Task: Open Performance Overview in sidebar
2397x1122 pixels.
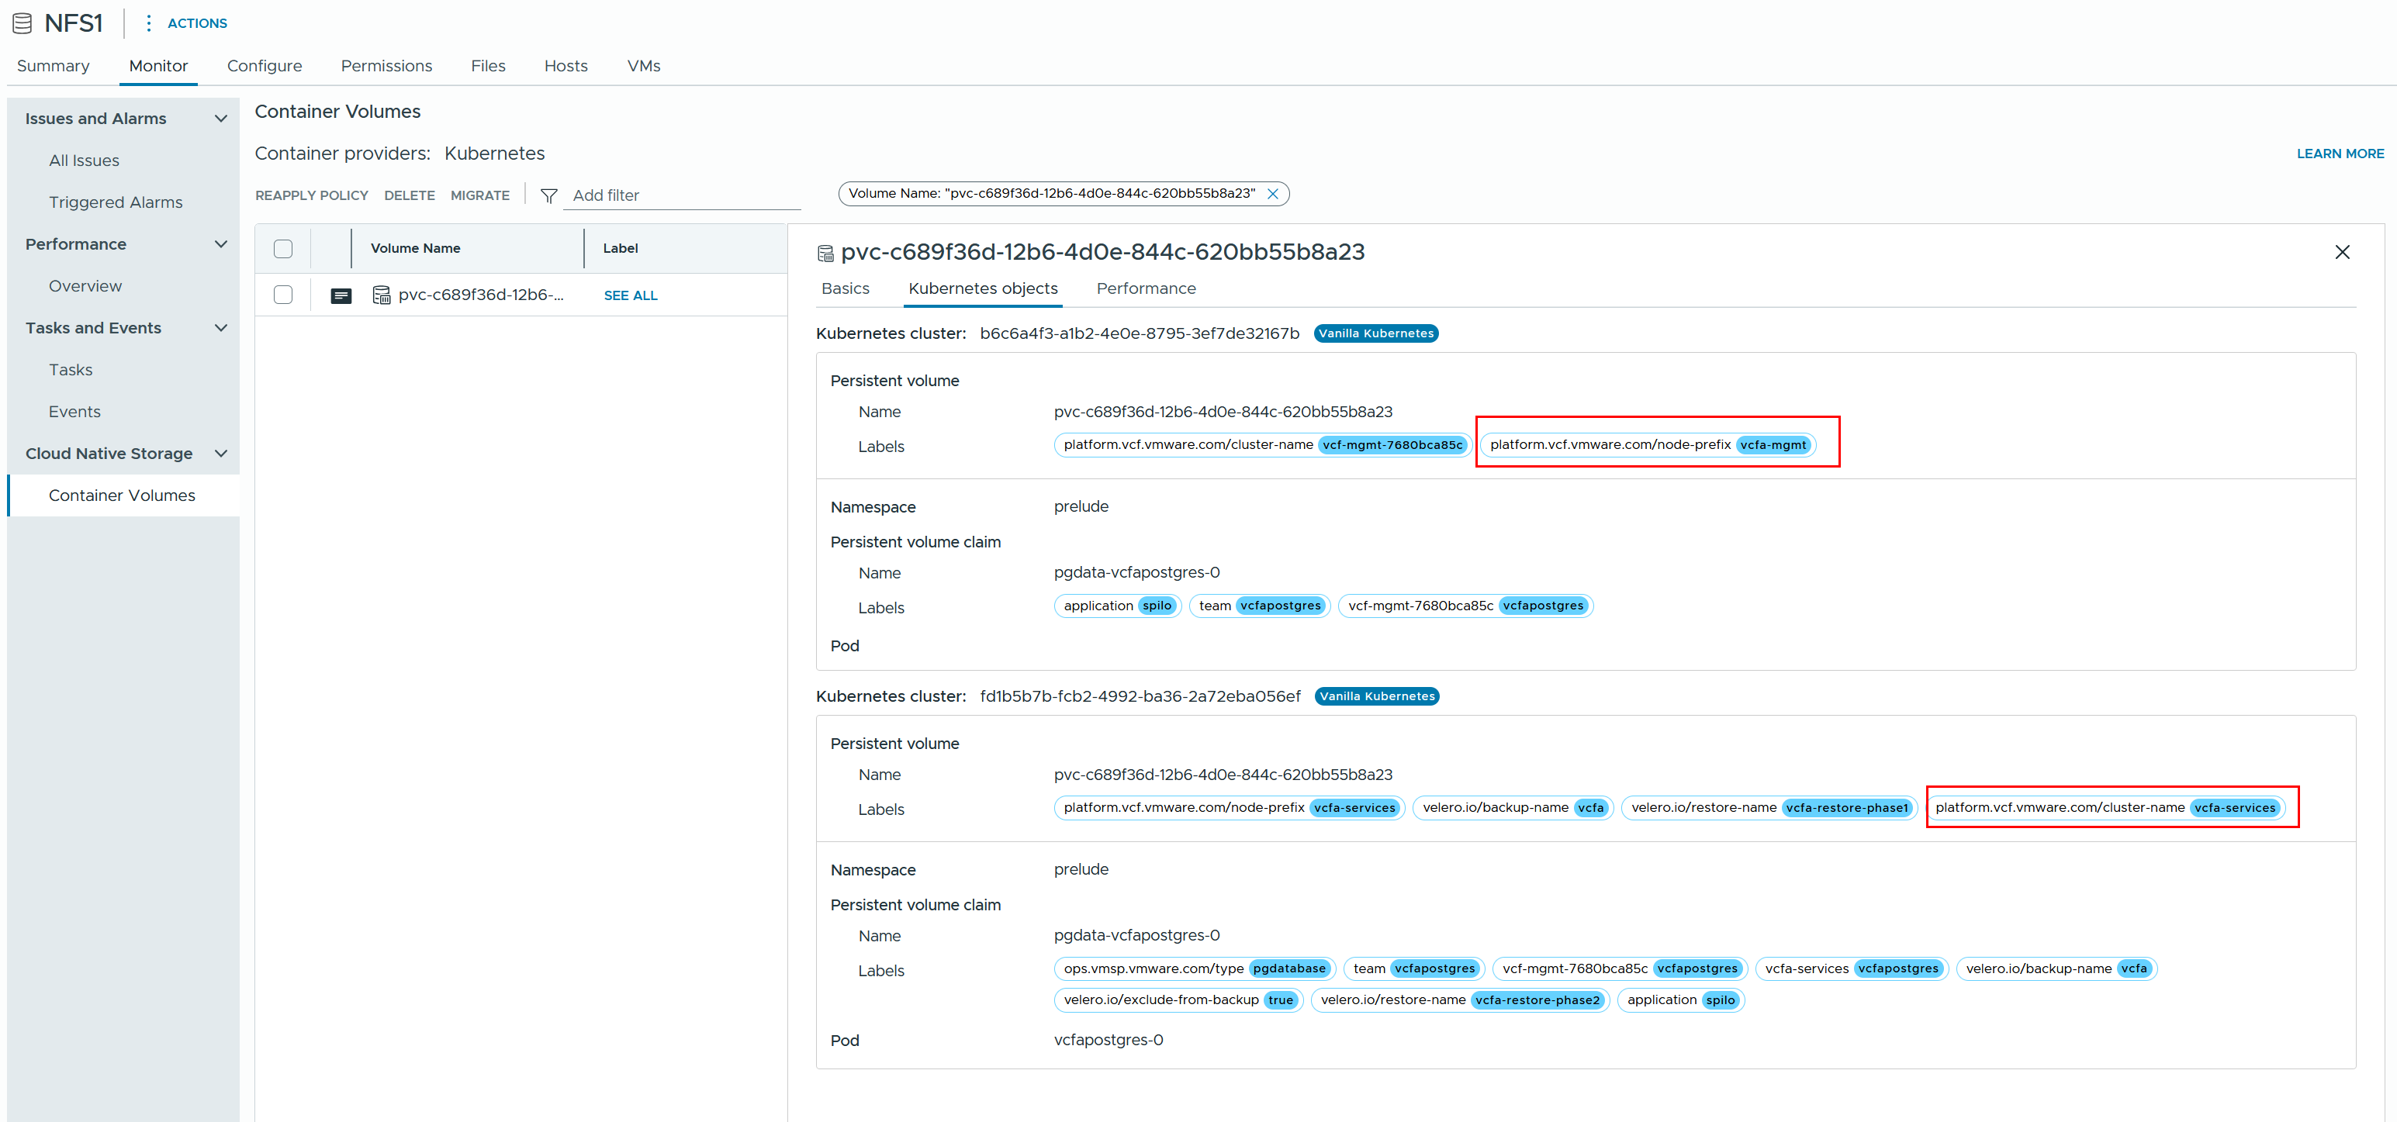Action: [85, 285]
